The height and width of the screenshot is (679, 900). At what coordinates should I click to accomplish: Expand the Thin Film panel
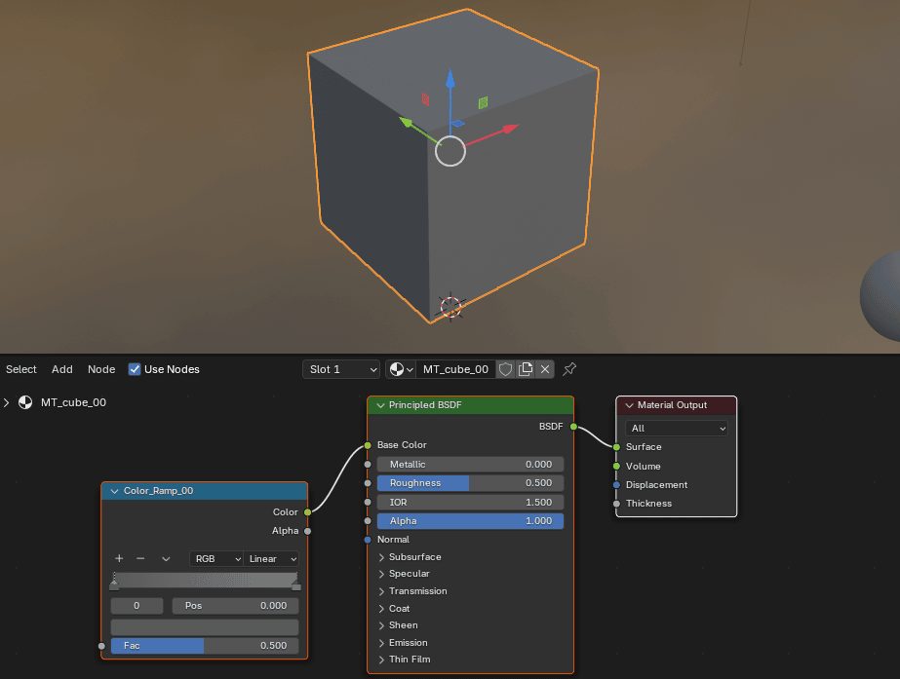(x=381, y=660)
